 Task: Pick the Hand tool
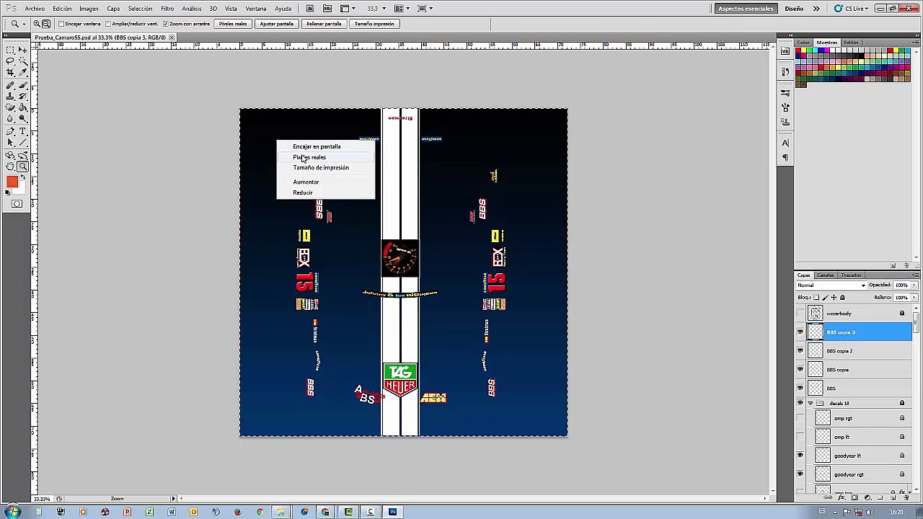pos(11,167)
